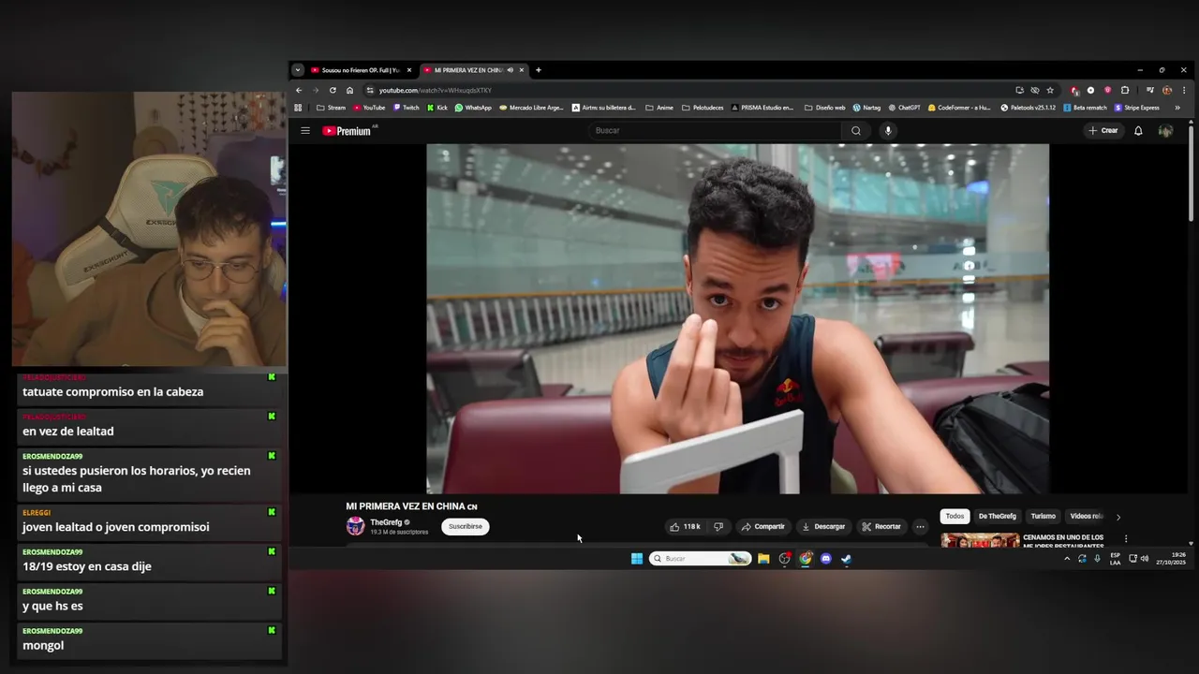Open the OBS icon in the taskbar
Screen dimensions: 1199x674
(x=785, y=559)
